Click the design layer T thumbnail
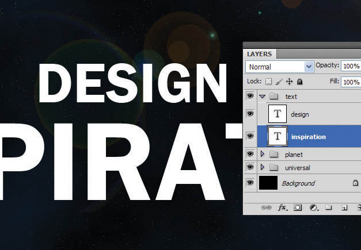 [278, 114]
